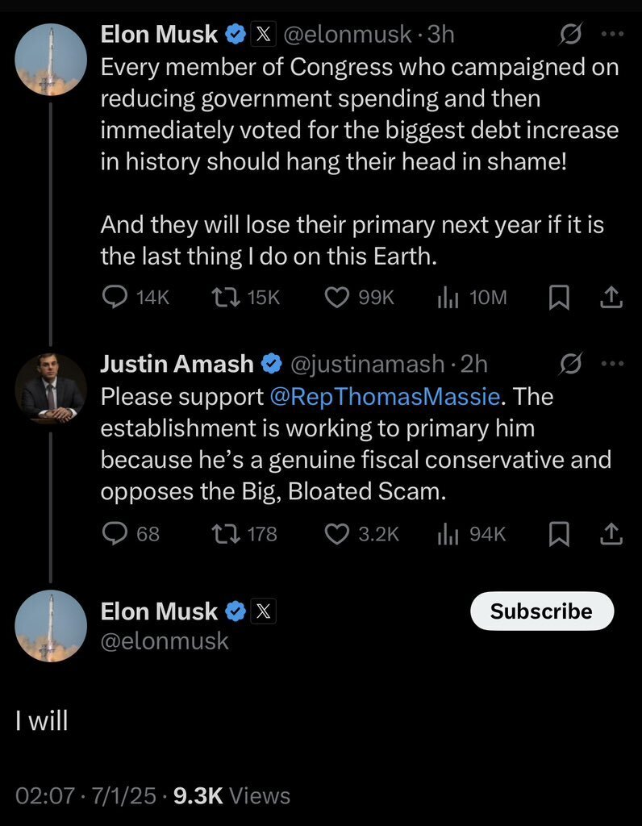The width and height of the screenshot is (642, 826).
Task: Bookmark Justin Amash's post
Action: (558, 533)
